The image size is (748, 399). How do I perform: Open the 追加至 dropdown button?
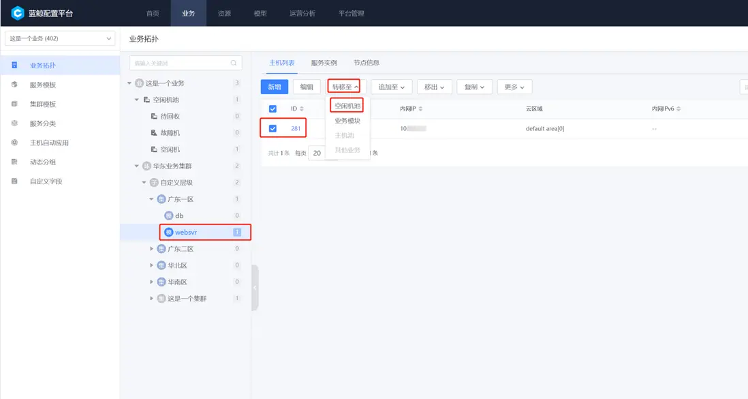pos(391,87)
